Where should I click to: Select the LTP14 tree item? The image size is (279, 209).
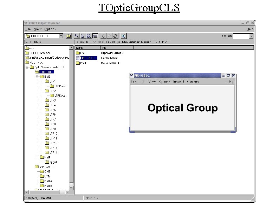click(53, 152)
